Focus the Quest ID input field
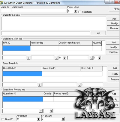Image resolution: width=120 pixels, height=122 pixels. 6,11
